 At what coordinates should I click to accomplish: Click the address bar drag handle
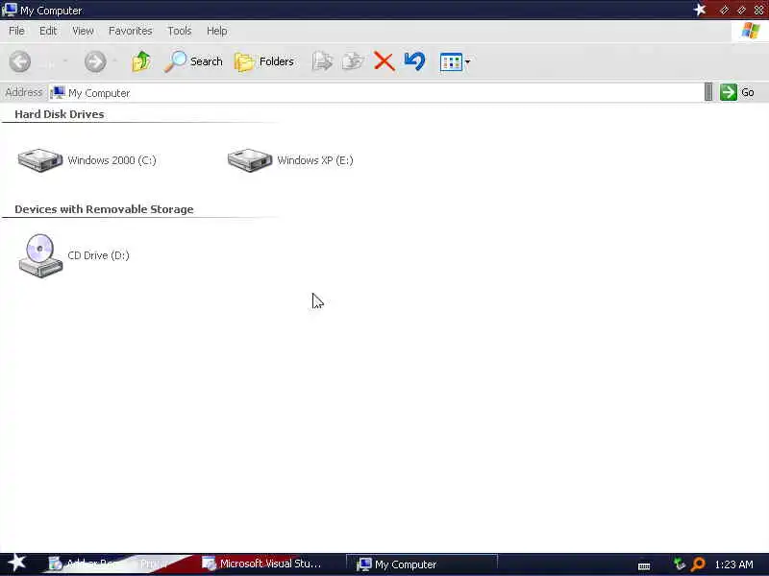[708, 92]
